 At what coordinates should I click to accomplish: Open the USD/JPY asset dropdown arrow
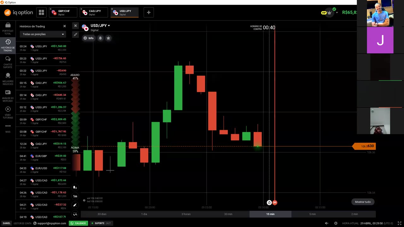109,26
